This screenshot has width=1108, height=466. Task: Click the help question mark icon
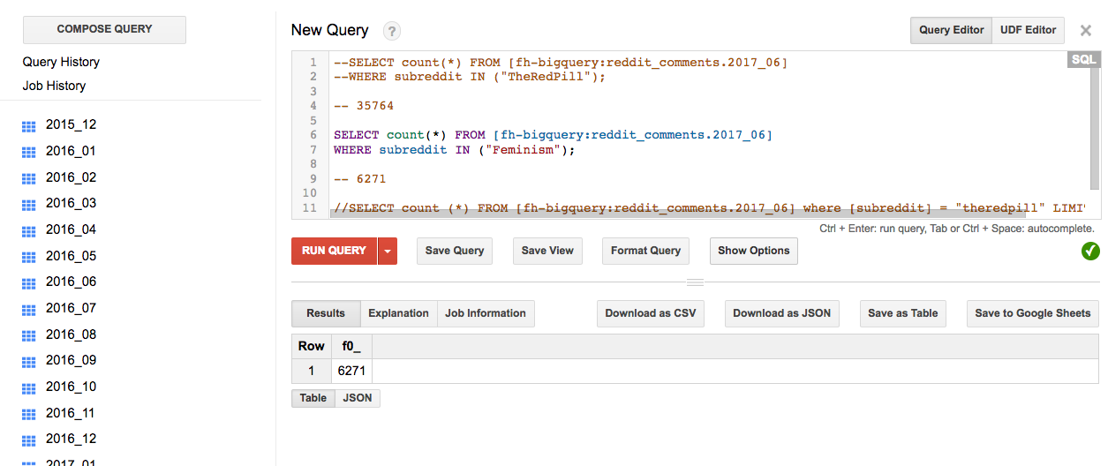click(392, 31)
